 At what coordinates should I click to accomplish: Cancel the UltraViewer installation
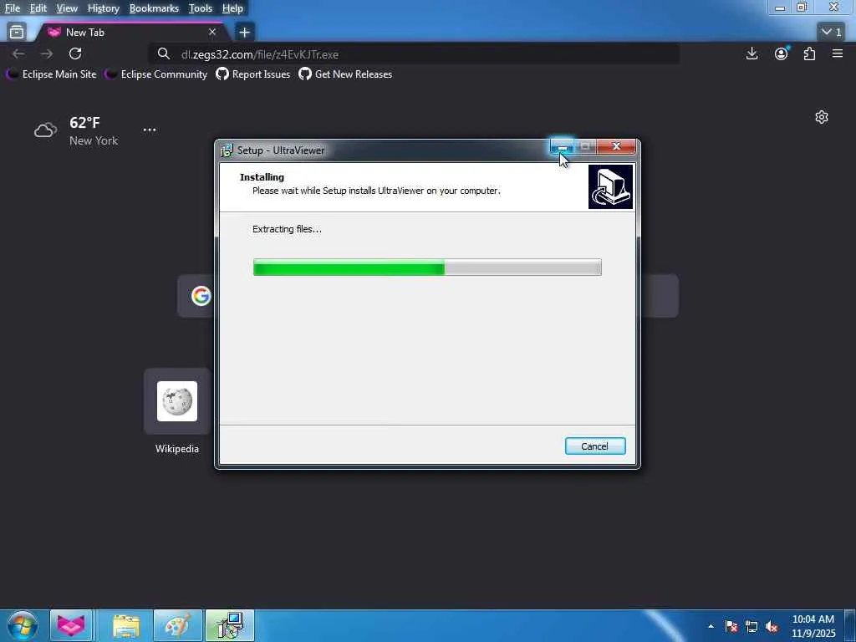point(595,446)
